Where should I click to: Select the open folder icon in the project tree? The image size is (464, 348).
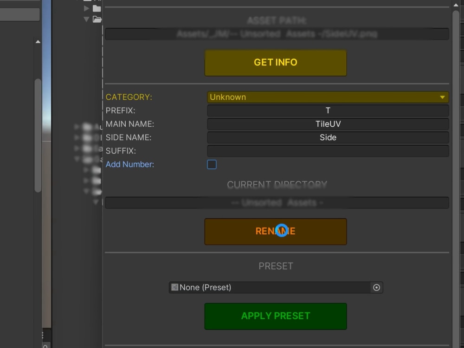click(96, 19)
